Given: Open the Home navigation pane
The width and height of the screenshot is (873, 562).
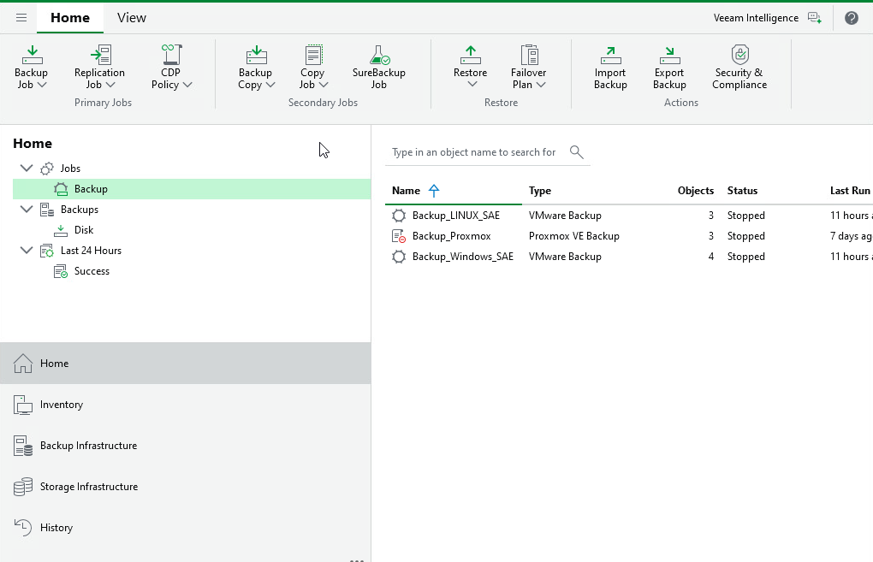Looking at the screenshot, I should [186, 364].
